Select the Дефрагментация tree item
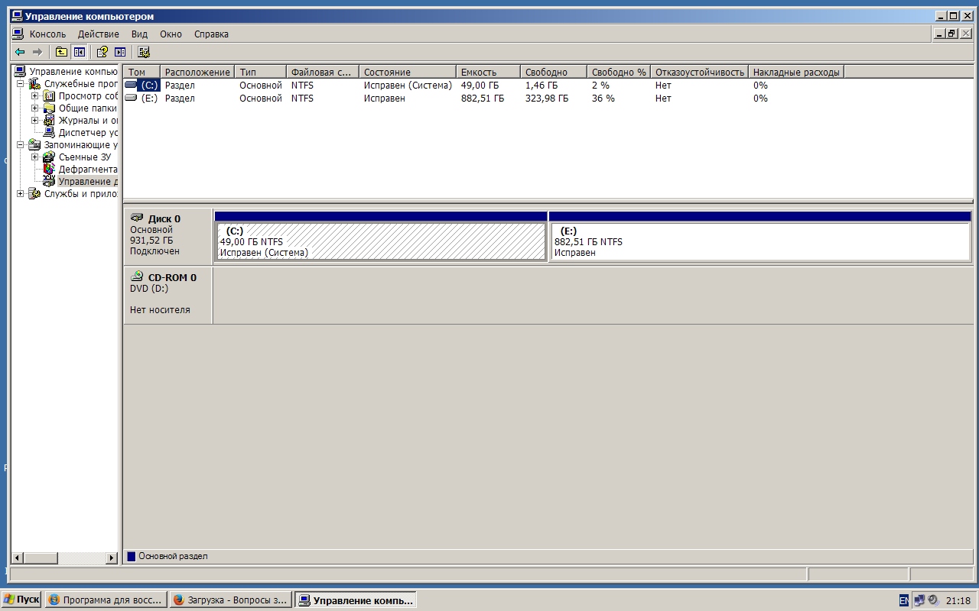Screen dimensions: 979x611 tap(87, 170)
